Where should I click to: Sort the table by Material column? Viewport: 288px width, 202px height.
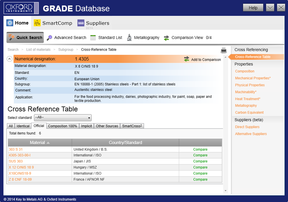coord(40,143)
